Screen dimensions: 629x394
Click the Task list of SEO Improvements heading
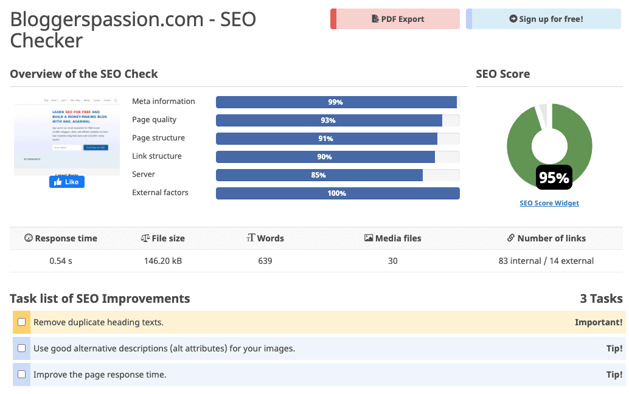pos(100,299)
